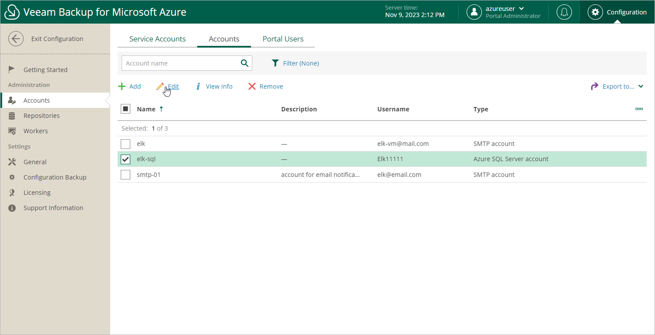Click the Type column header
Viewport: 655px width, 335px height.
[481, 109]
